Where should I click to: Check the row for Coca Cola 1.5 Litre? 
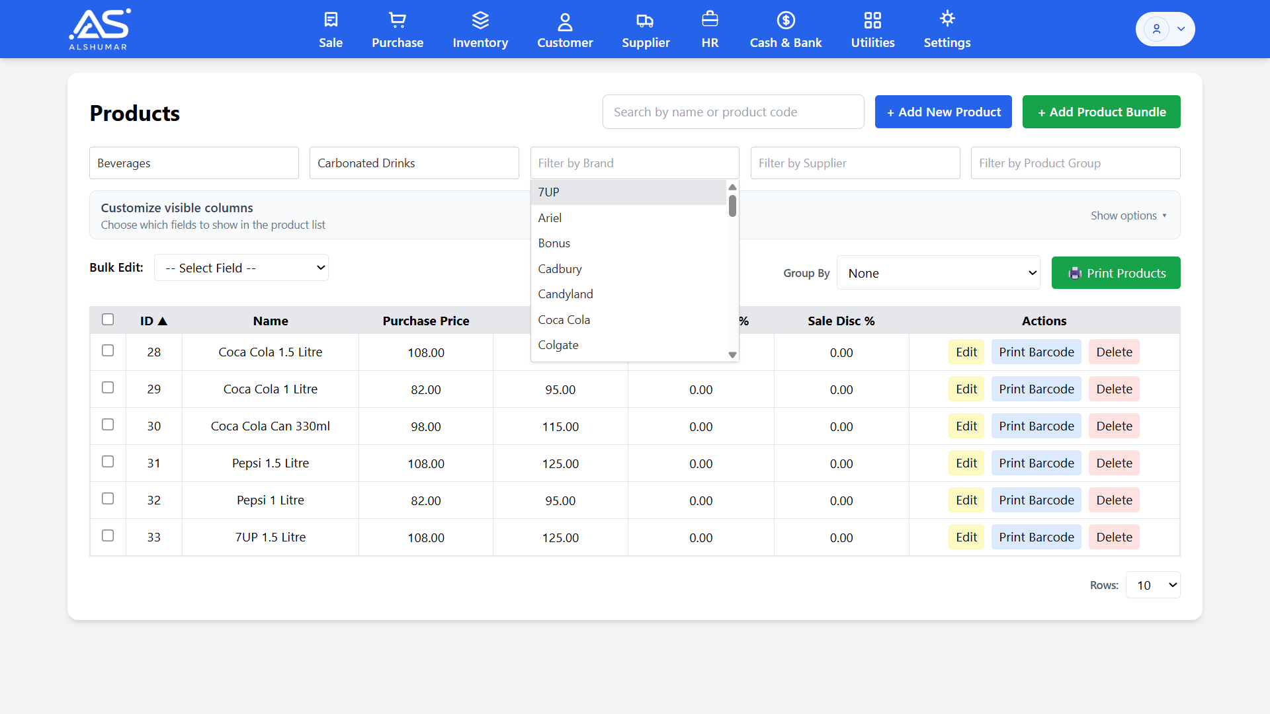click(108, 350)
